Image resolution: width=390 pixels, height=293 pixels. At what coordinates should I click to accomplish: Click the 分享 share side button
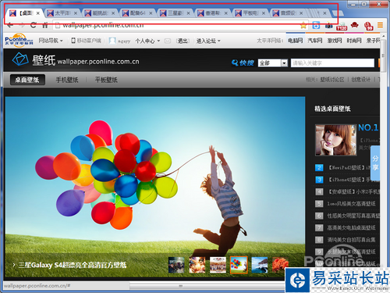point(375,163)
